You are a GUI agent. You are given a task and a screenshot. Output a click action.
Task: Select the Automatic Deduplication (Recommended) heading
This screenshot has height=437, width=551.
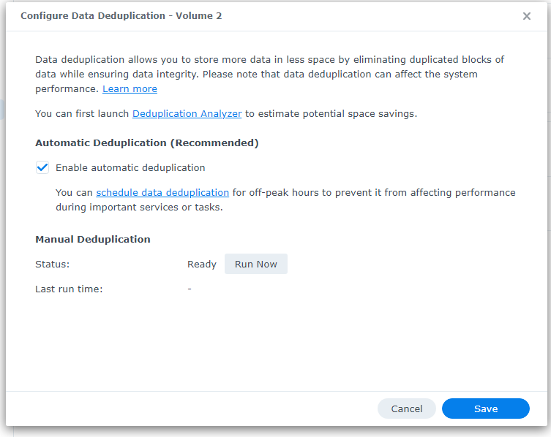pyautogui.click(x=147, y=142)
